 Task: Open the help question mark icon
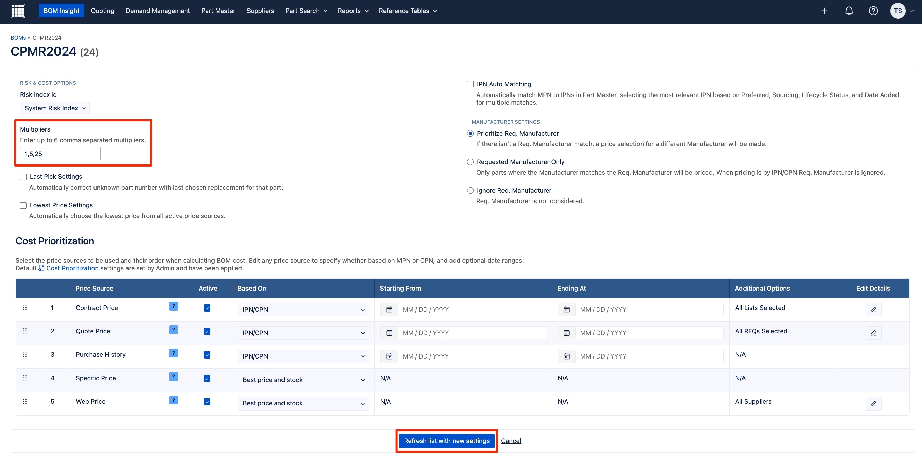coord(873,11)
